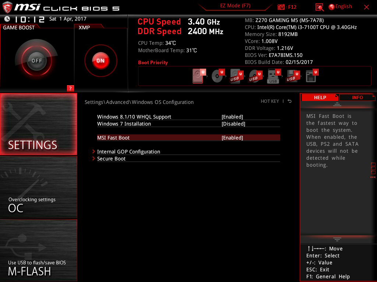Select the network boot priority icon
This screenshot has width=377, height=282.
(312, 76)
